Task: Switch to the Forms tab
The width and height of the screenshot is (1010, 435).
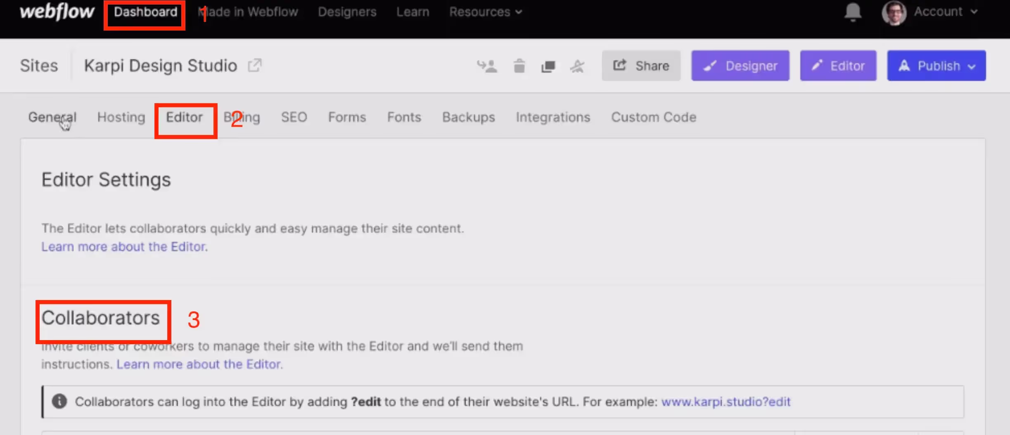Action: coord(347,117)
